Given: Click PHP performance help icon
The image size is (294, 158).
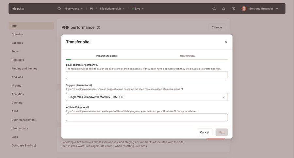Looking at the screenshot, I should point(98,27).
